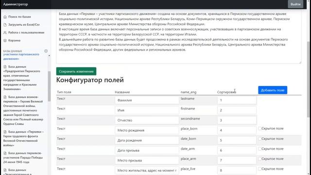Click document icon of Герои трудового фронта database
This screenshot has width=311, height=175.
tap(5, 132)
